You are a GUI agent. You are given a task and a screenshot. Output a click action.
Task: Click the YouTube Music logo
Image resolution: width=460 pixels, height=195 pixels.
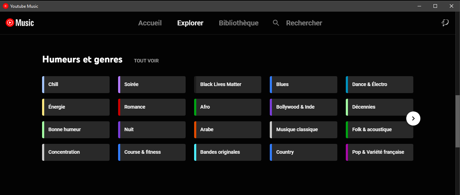pyautogui.click(x=20, y=23)
